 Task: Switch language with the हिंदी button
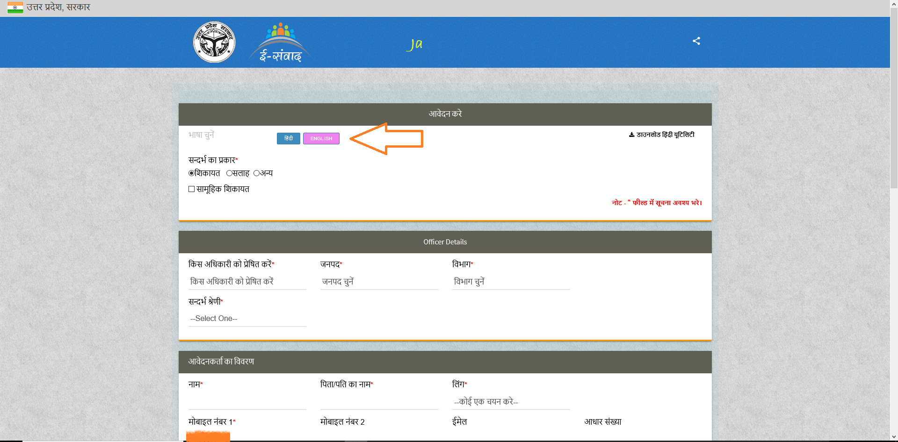click(288, 139)
